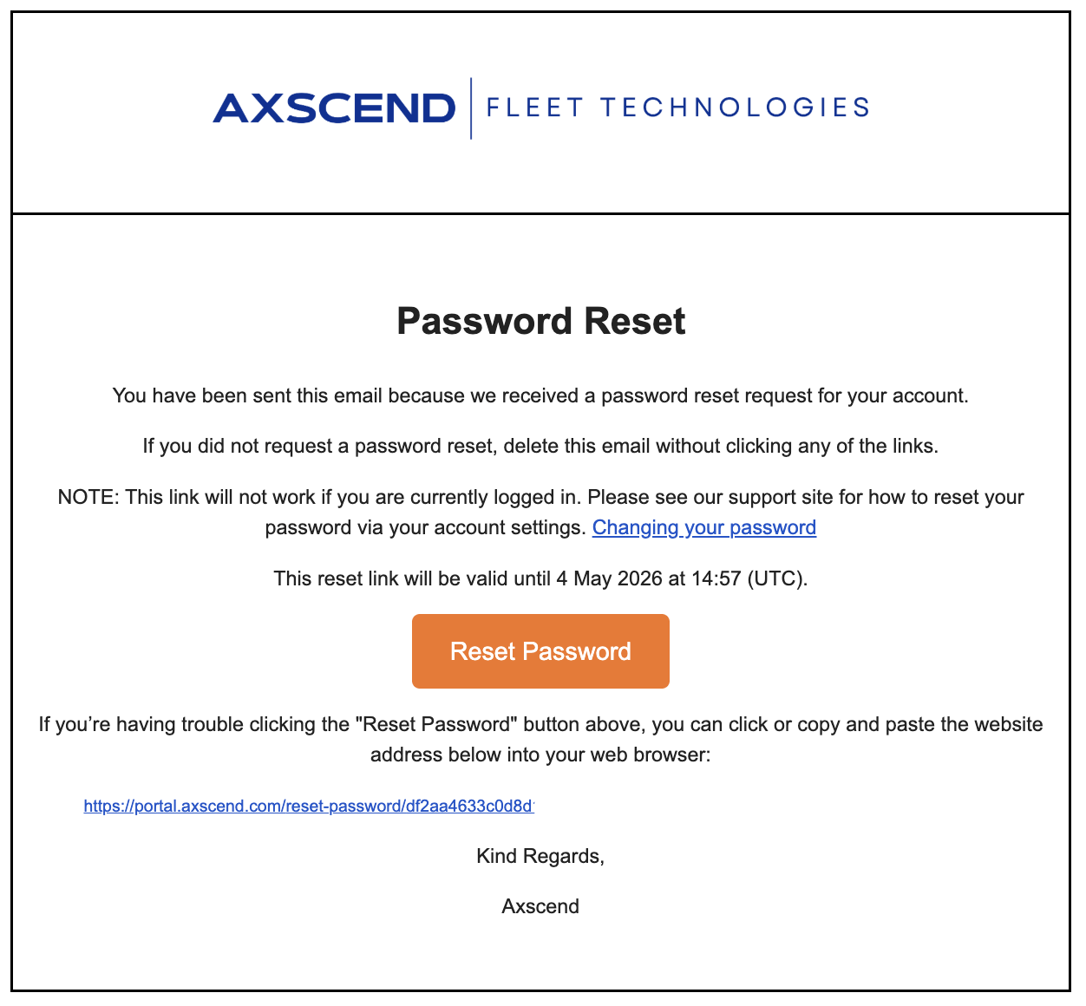This screenshot has height=1006, width=1086.
Task: Click the '(UTC)' timezone text
Action: 777,578
